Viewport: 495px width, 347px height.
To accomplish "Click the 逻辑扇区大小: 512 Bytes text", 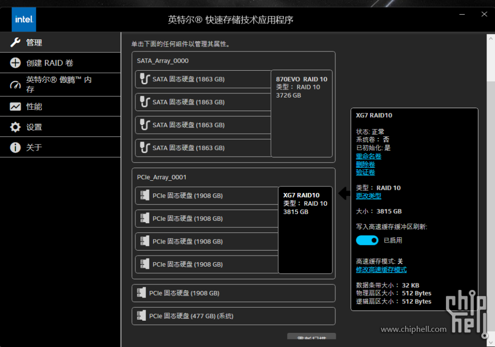I will (393, 301).
